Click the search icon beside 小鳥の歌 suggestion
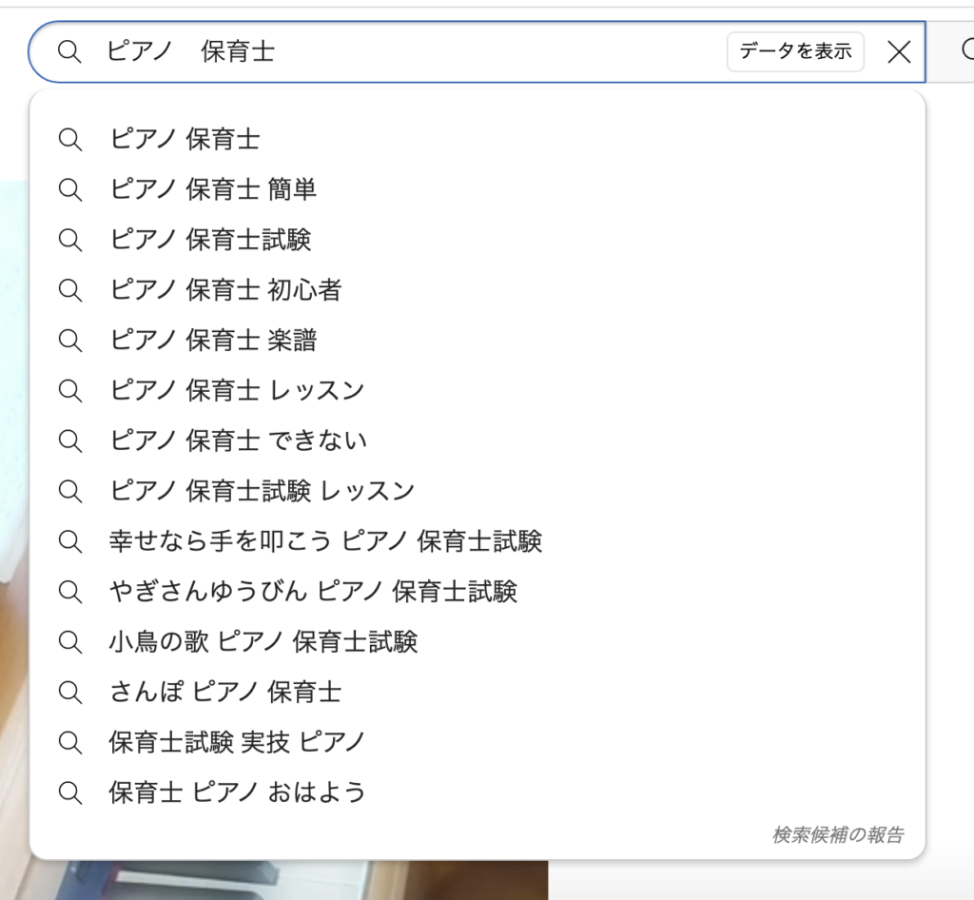Viewport: 974px width, 900px height. point(69,641)
